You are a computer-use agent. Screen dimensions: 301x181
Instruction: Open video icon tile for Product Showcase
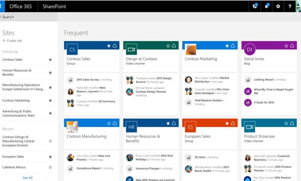pos(249,127)
